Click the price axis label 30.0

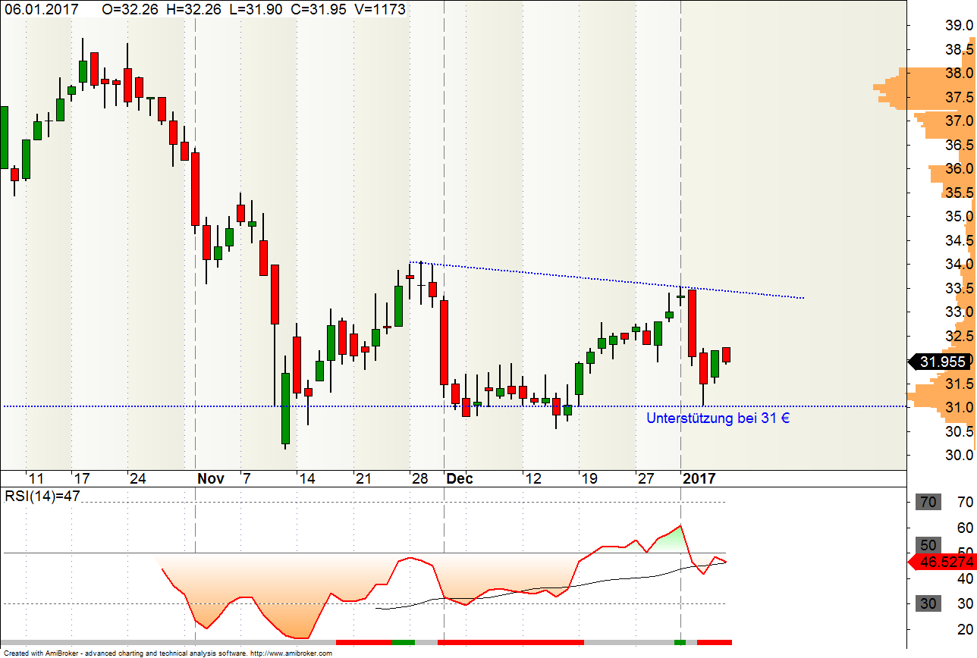pos(960,456)
